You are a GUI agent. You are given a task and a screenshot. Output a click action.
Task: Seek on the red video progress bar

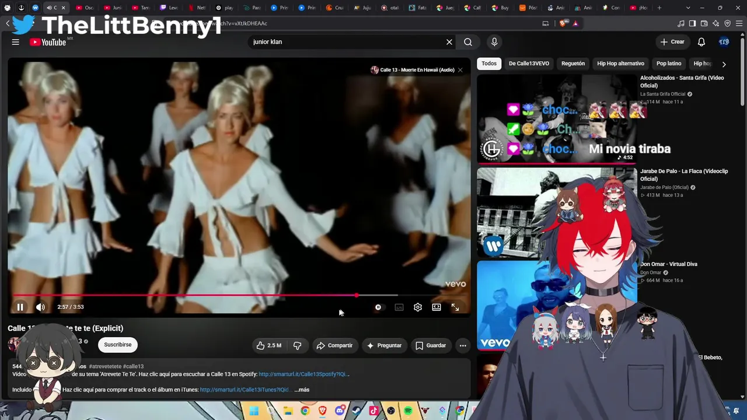[239, 295]
